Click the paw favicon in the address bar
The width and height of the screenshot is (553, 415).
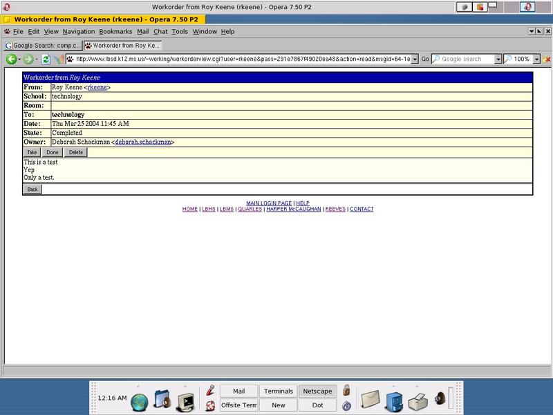71,59
